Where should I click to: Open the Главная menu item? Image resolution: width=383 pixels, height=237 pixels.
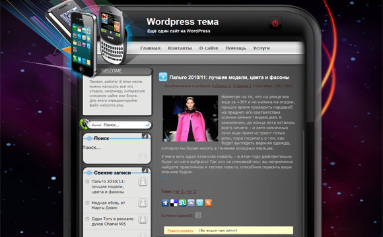(x=150, y=48)
